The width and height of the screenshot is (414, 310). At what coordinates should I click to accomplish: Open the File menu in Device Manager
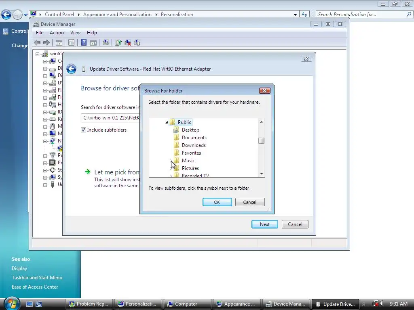(40, 33)
